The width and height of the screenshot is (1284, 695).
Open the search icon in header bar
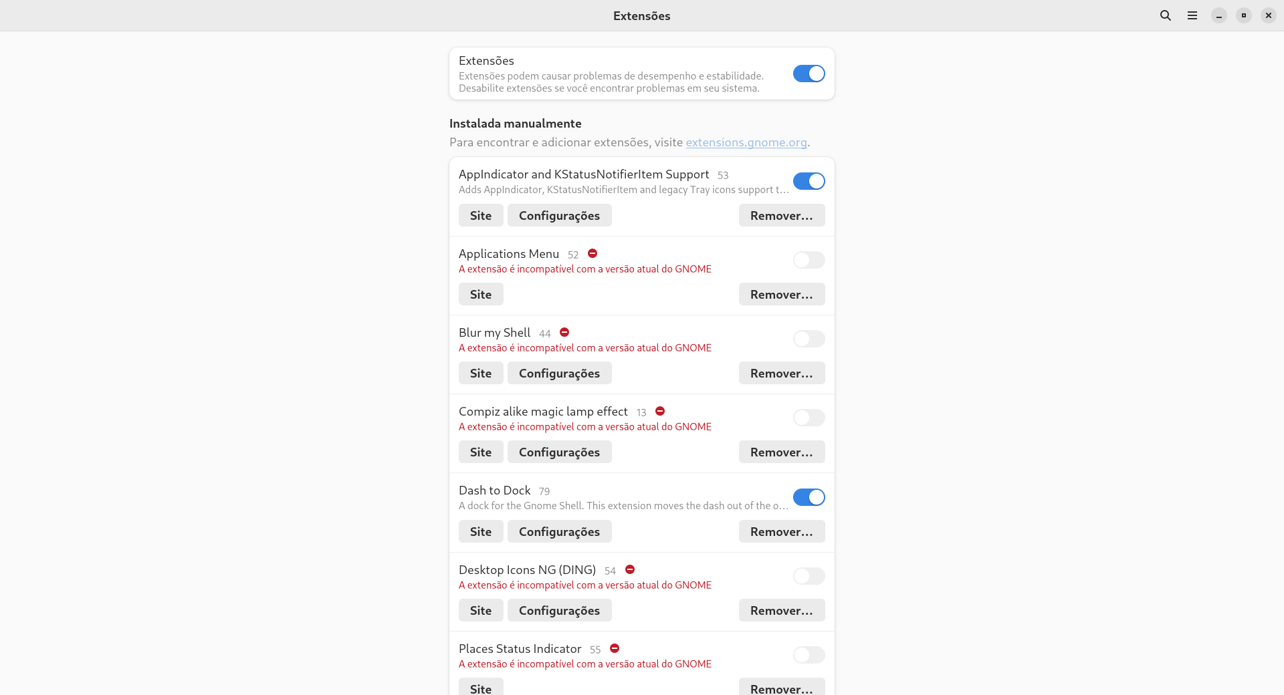coord(1166,15)
